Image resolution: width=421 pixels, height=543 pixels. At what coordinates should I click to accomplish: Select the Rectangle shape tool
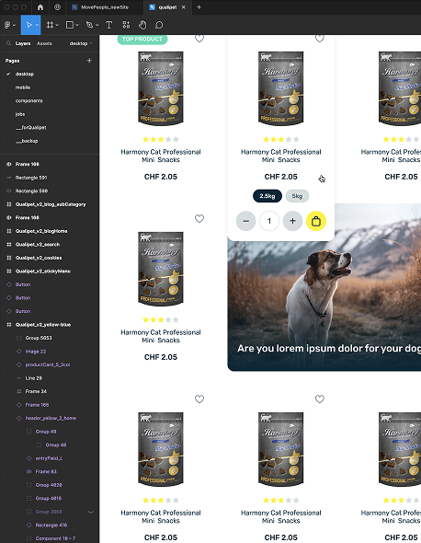(x=70, y=25)
